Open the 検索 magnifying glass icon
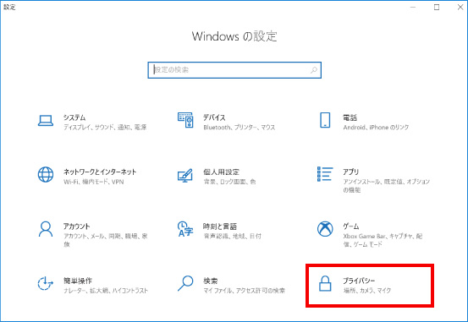468x322 pixels. (x=185, y=283)
